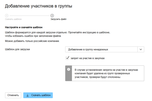Image resolution: width=152 pixels, height=101 pixels.
Task: Expand the template dropdown chevron arrow
Action: (x=141, y=49)
